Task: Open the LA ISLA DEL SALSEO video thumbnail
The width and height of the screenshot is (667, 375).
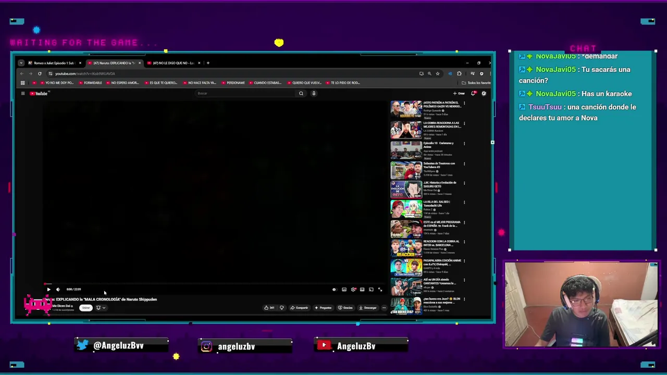Action: pos(406,209)
